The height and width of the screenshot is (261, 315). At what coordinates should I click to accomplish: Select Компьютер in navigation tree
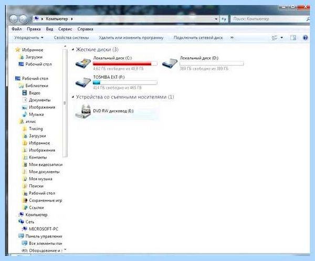point(36,215)
